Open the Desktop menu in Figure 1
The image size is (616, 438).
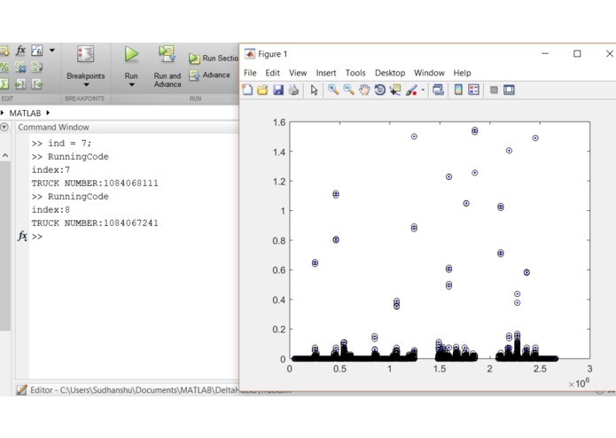(x=390, y=73)
